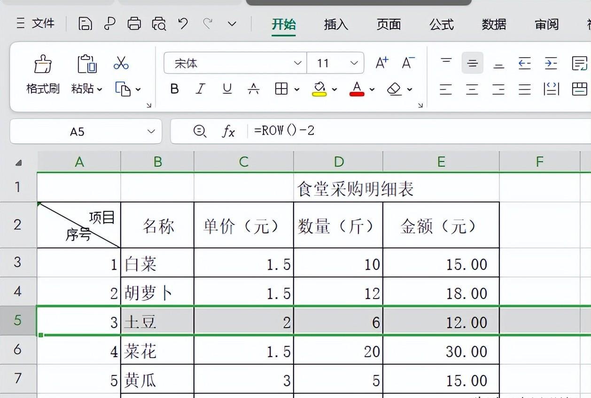Click the Copy icon
The width and height of the screenshot is (591, 398).
tap(123, 89)
